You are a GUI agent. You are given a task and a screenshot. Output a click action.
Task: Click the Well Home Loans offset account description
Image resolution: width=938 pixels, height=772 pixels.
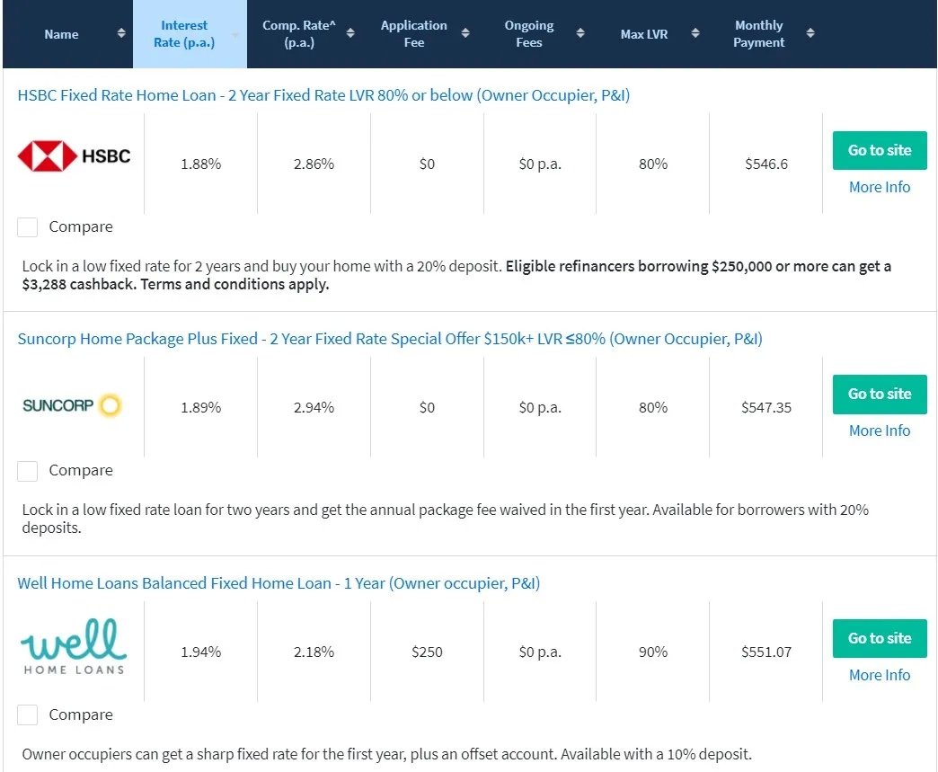pos(386,754)
